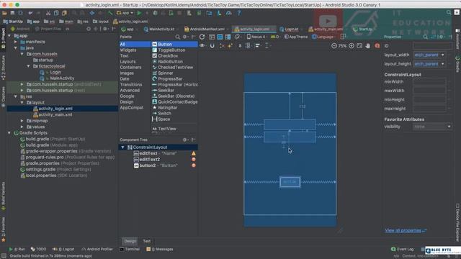The height and width of the screenshot is (259, 461).
Task: Select Widgets category in Palette
Action: tap(128, 50)
